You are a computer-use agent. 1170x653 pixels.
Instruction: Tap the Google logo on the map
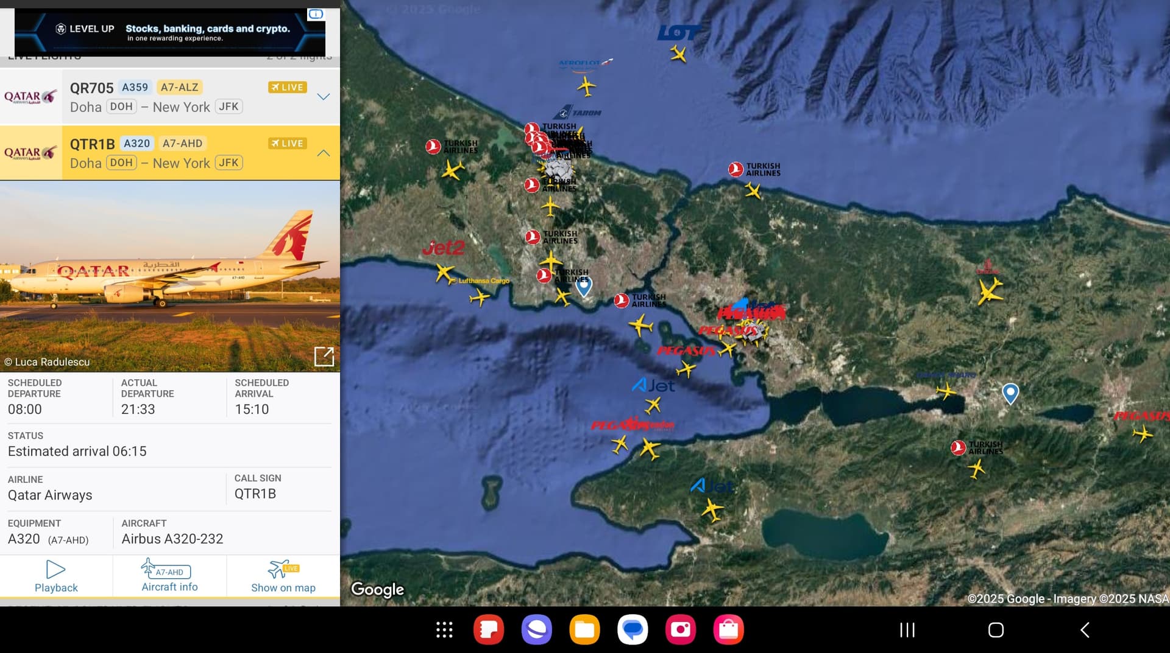(378, 589)
